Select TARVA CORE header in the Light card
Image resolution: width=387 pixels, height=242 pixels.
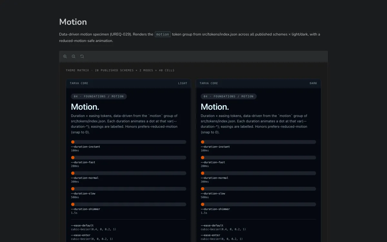(79, 83)
